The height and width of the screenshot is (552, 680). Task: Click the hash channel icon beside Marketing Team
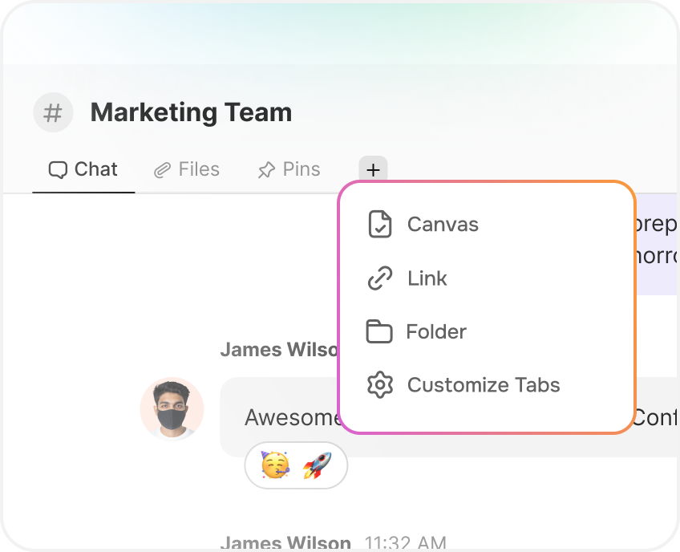[53, 112]
